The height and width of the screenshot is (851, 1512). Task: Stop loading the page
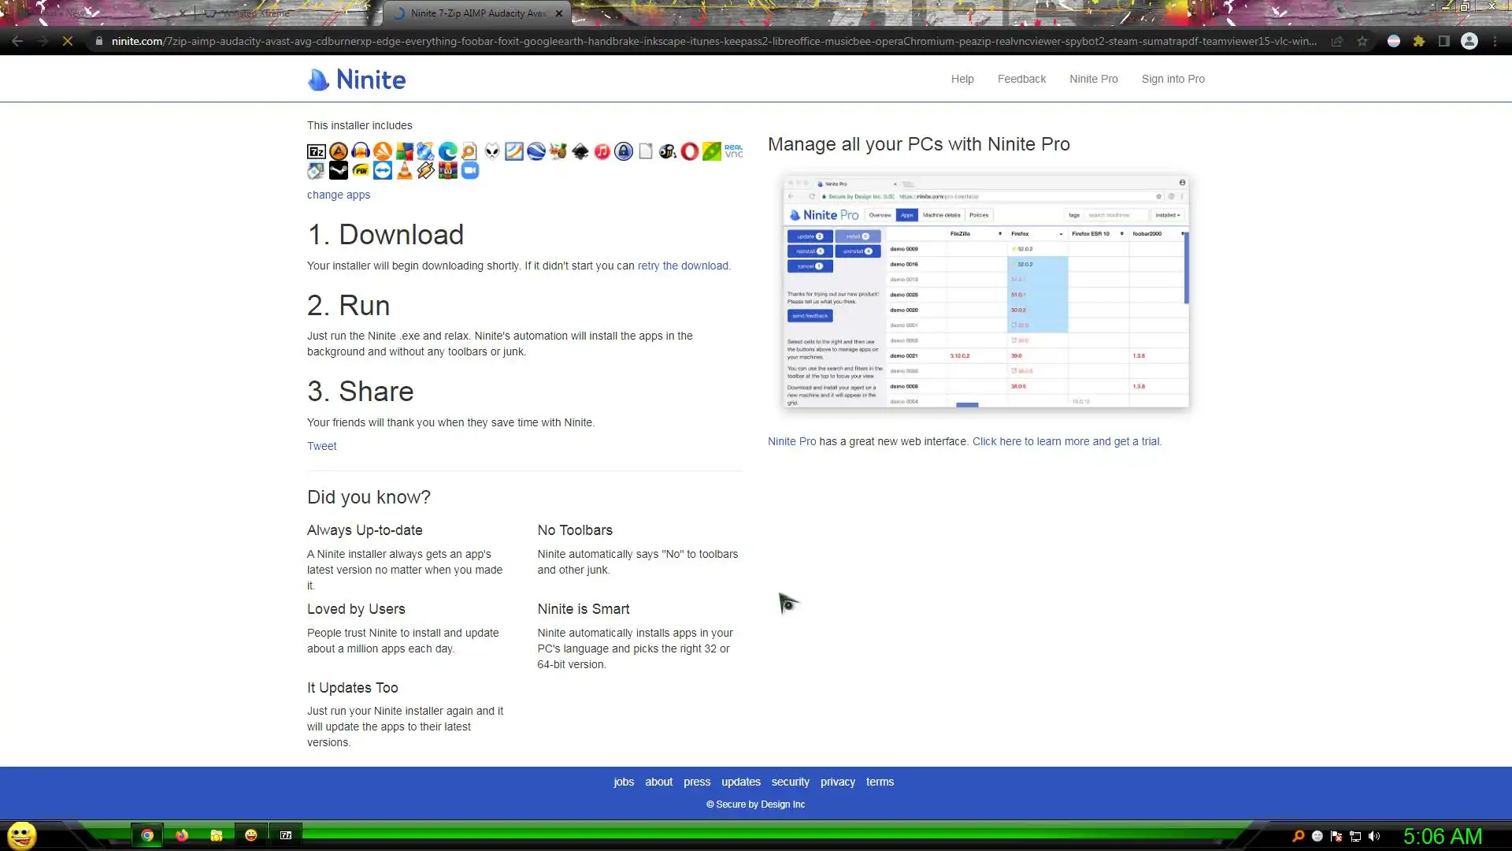click(68, 41)
